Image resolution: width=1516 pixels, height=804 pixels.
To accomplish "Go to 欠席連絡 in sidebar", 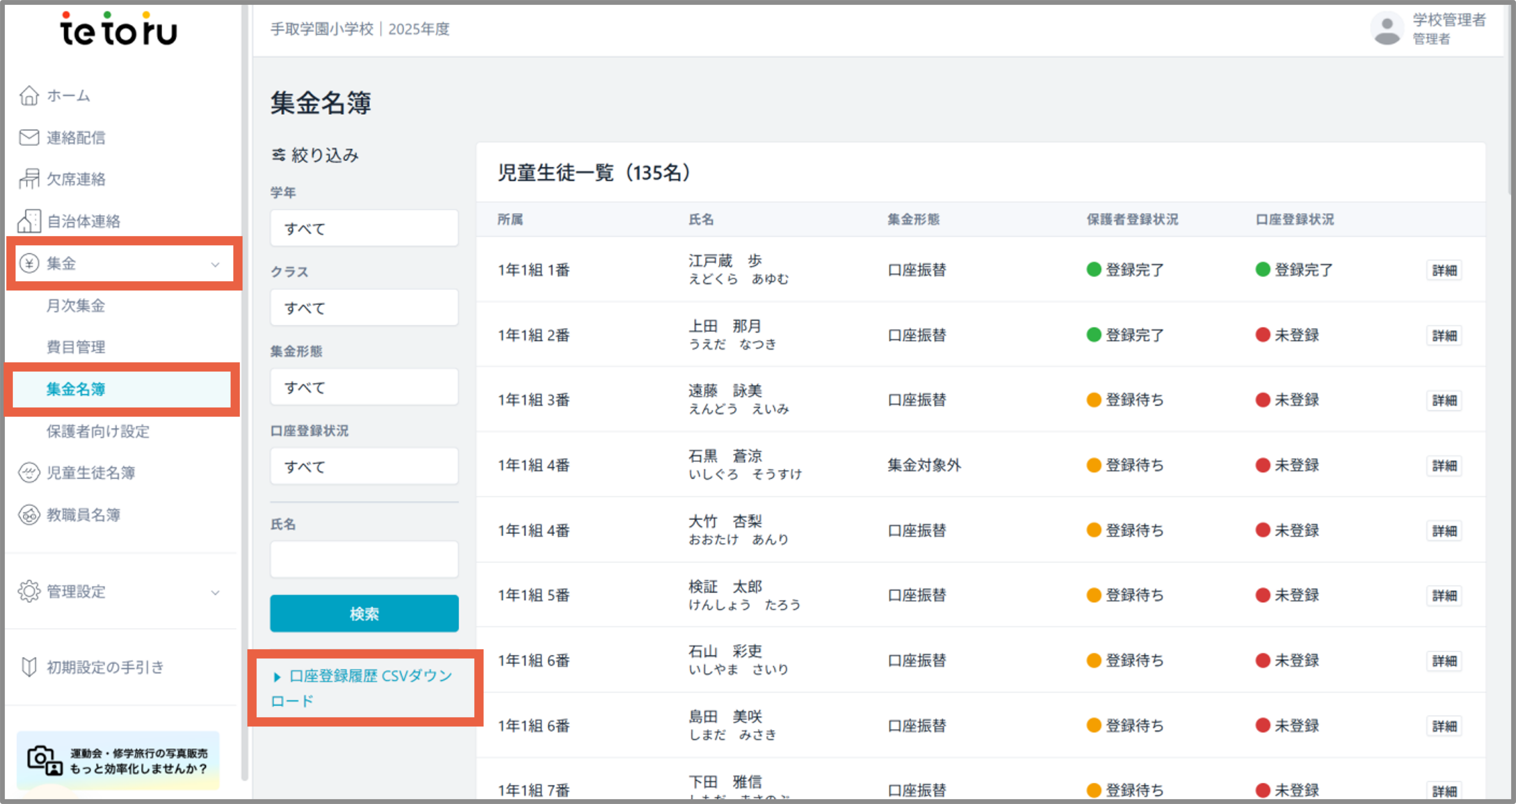I will (x=75, y=179).
